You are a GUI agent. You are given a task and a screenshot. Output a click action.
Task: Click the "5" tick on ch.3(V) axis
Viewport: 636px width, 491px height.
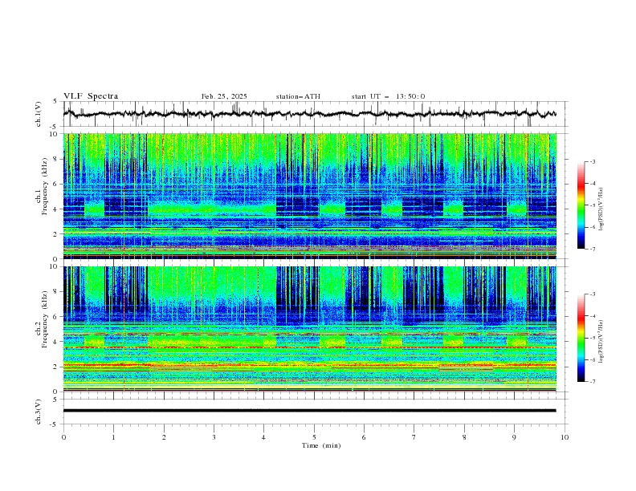(55, 400)
